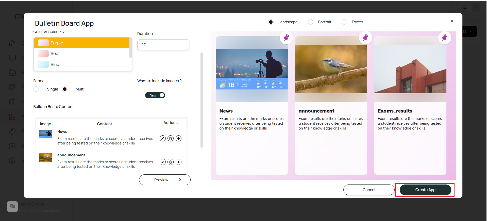Open the apps grid icon in sidebar
The height and width of the screenshot is (221, 487).
[x=12, y=117]
